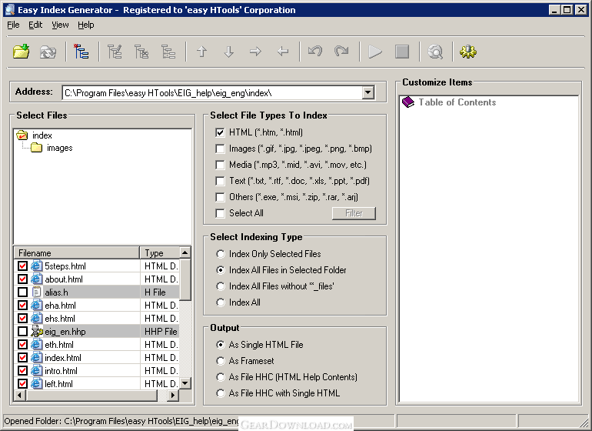Click the Stop indexing square icon
Image resolution: width=592 pixels, height=431 pixels.
tap(402, 52)
